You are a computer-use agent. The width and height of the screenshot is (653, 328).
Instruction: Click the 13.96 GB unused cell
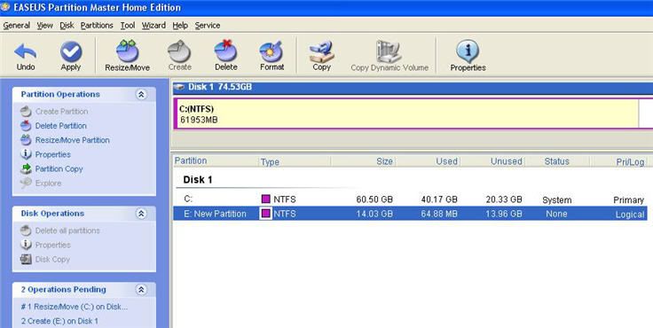[x=504, y=214]
